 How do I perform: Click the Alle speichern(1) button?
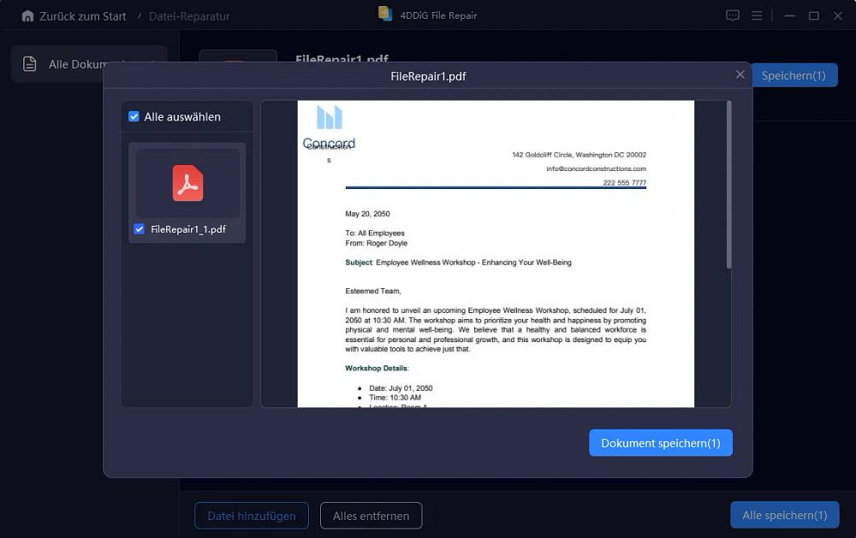click(784, 515)
